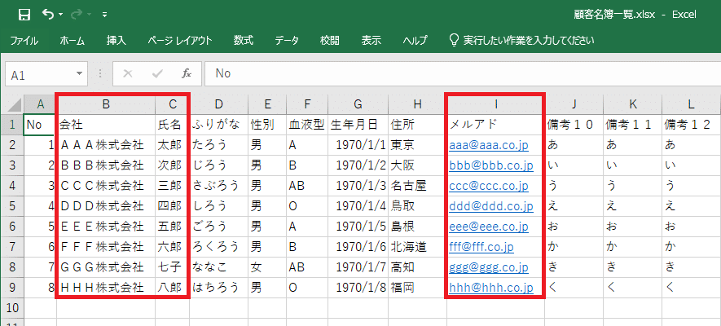
Task: Select the cell 名古屋
Action: coord(417,186)
